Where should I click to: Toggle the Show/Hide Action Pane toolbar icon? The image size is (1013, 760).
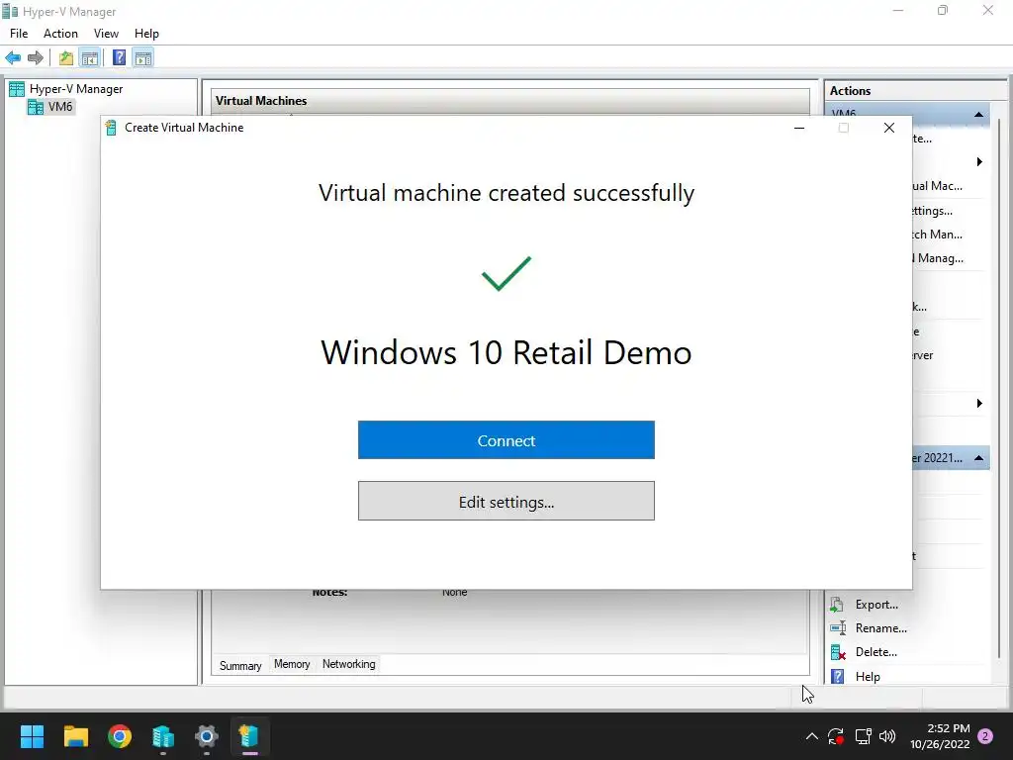tap(143, 58)
